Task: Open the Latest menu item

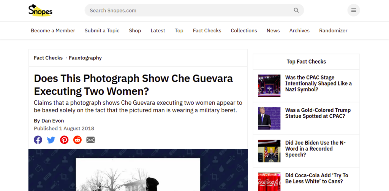Action: click(158, 30)
